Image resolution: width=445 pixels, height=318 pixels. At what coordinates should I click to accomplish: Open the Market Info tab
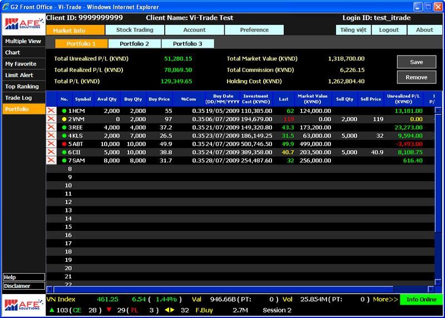[x=75, y=30]
